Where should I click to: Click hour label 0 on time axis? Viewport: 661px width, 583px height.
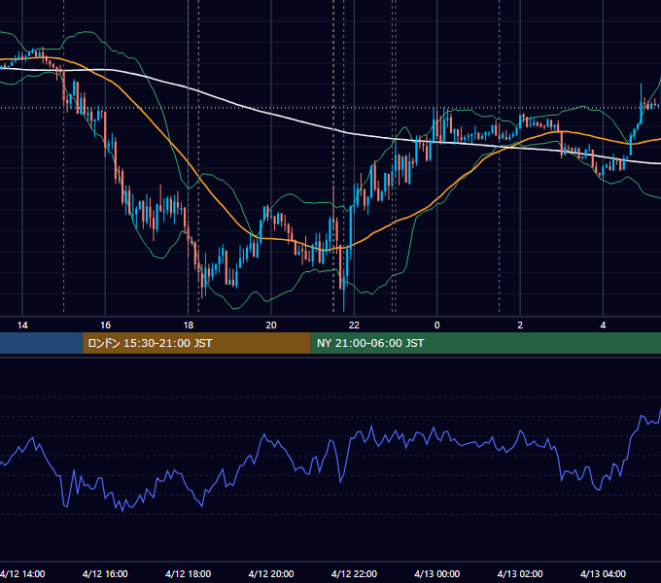437,326
